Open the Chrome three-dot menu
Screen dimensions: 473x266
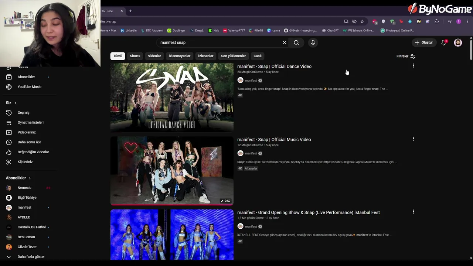click(x=467, y=21)
